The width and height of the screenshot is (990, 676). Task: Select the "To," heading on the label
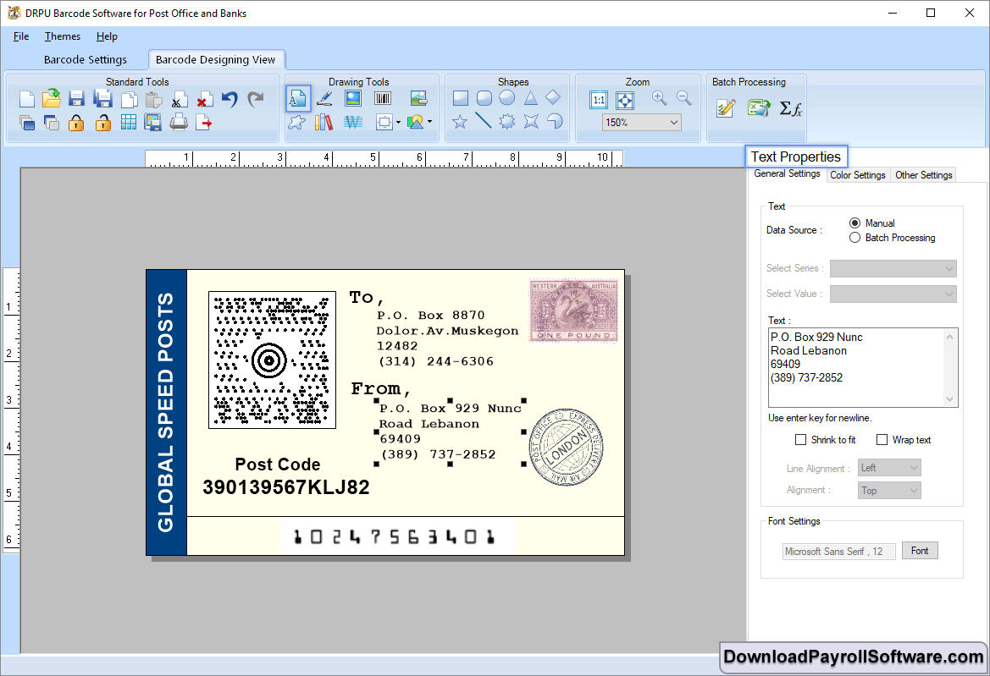pyautogui.click(x=366, y=298)
